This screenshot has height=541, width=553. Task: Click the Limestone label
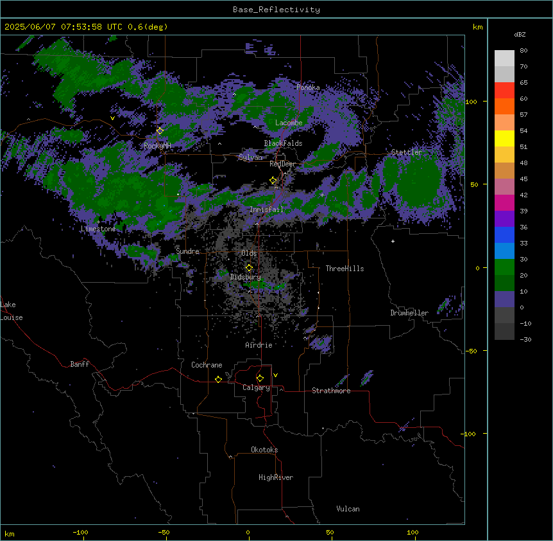pos(98,229)
